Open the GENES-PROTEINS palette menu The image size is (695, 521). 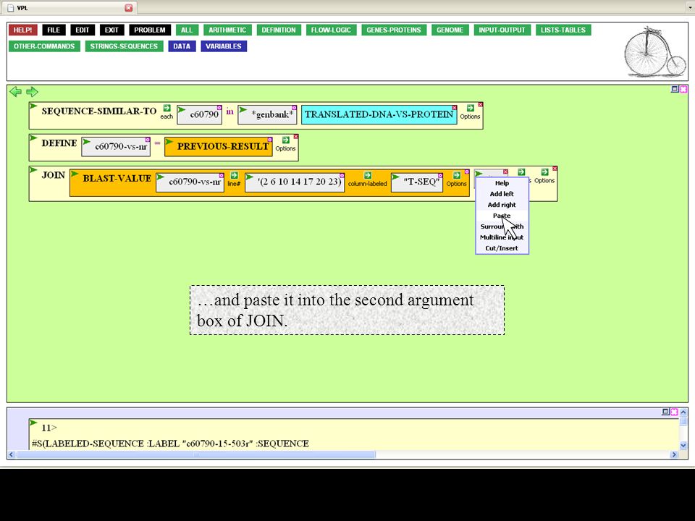point(394,30)
